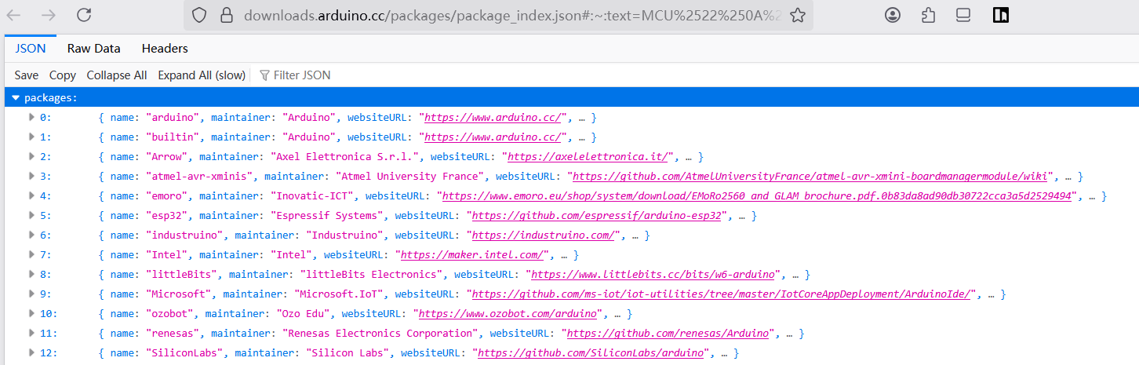The width and height of the screenshot is (1139, 365).
Task: Collapse the packages node arrow
Action: [15, 98]
